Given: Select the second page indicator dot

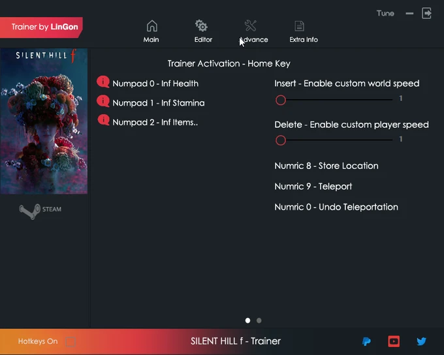Looking at the screenshot, I should click(x=259, y=320).
